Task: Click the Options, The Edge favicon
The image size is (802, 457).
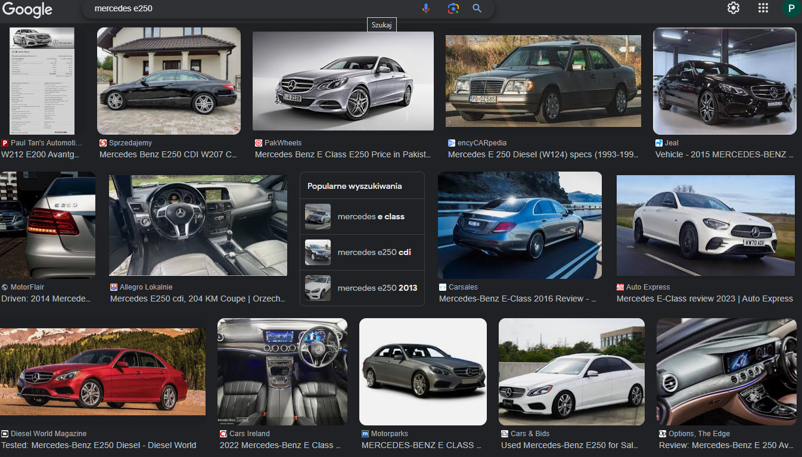Action: click(663, 434)
